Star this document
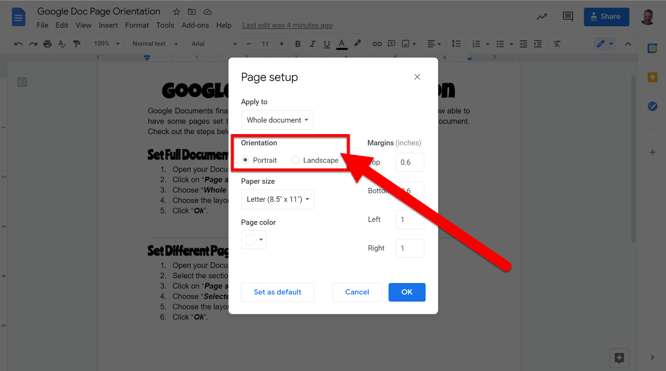Screen dimensions: 666x371 (x=176, y=12)
